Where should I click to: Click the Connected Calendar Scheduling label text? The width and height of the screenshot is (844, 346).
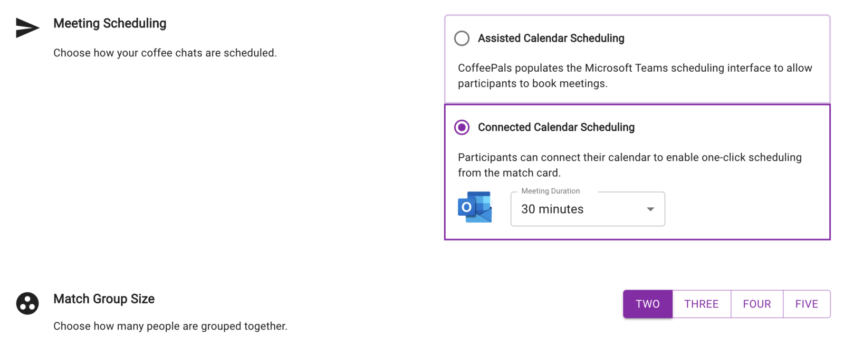click(x=556, y=128)
